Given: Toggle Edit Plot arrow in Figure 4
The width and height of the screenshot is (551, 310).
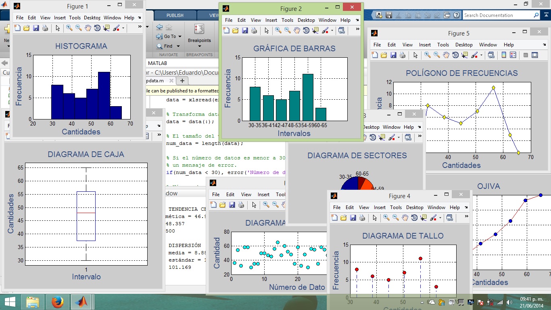Looking at the screenshot, I should (x=375, y=218).
